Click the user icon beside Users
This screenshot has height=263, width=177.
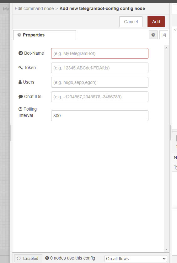click(x=20, y=82)
